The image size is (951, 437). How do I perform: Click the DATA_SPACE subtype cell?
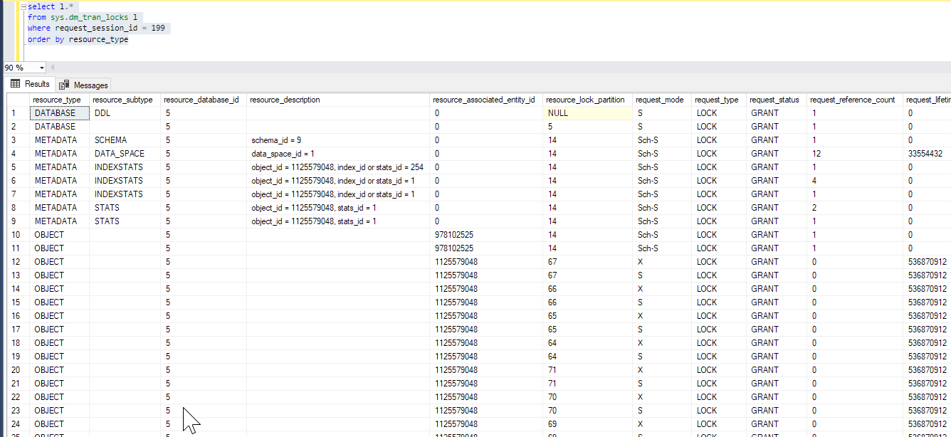coord(125,154)
